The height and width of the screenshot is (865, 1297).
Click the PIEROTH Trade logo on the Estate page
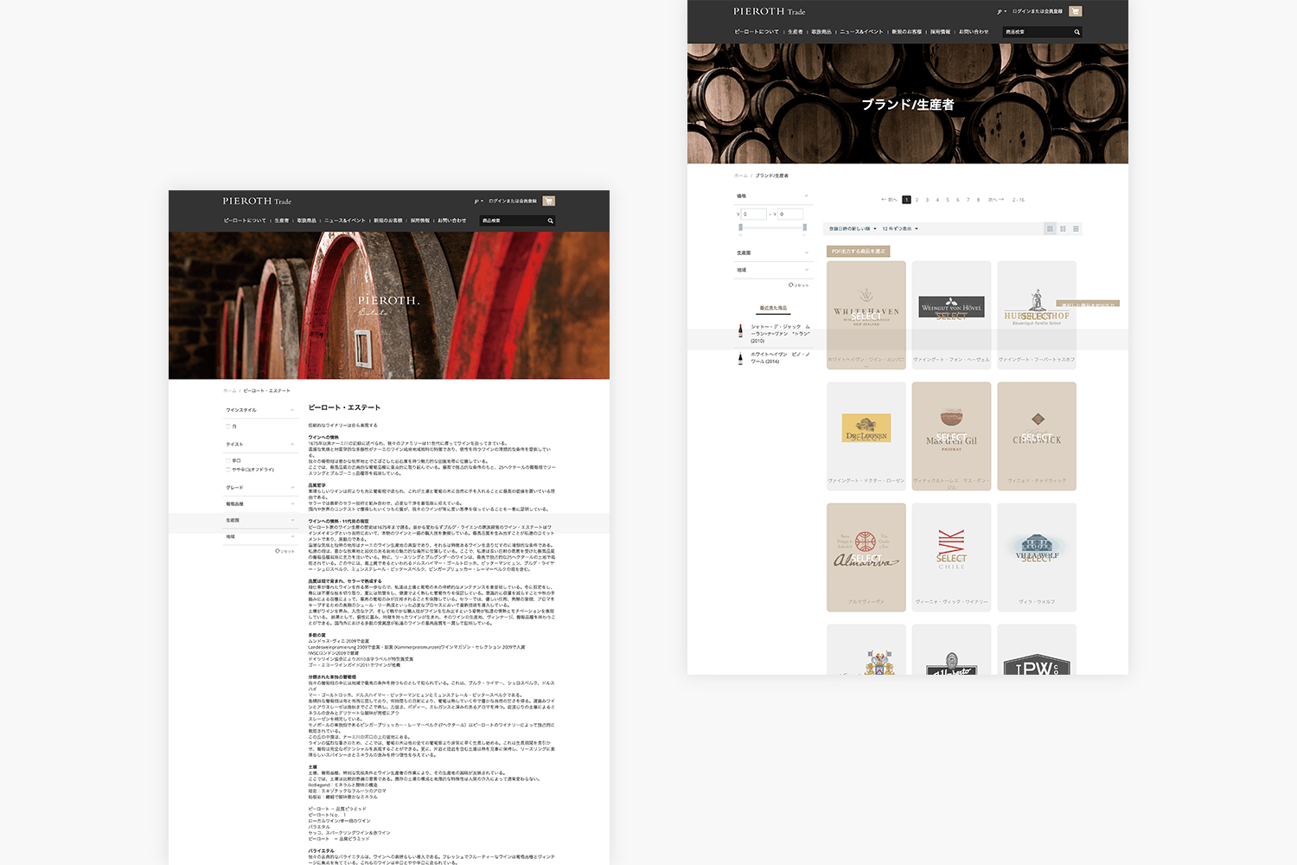coord(257,201)
